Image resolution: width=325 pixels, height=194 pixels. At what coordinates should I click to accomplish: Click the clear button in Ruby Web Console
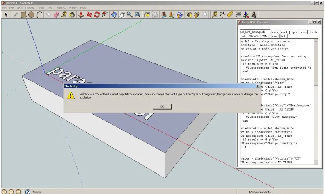[275, 32]
